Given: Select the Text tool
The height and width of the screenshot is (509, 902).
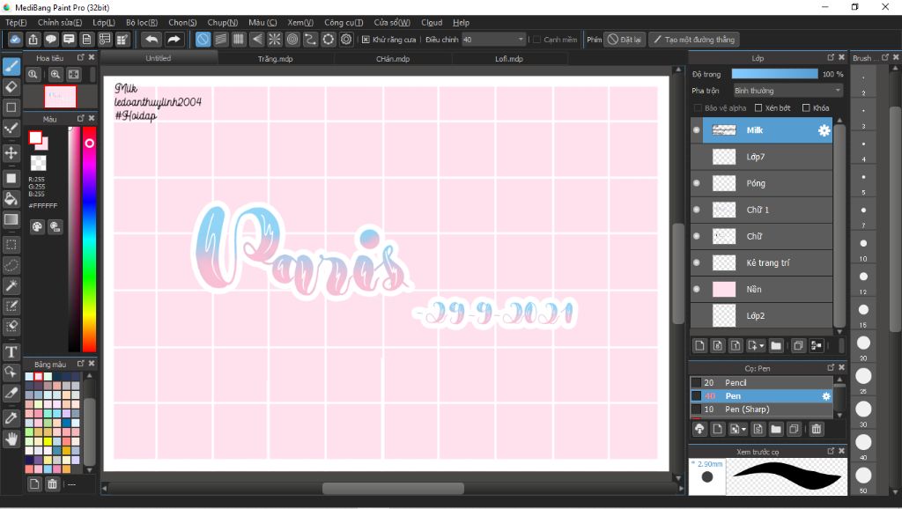Looking at the screenshot, I should [11, 352].
